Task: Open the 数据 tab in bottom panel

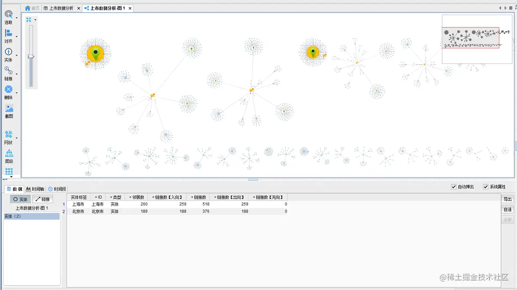Action: point(13,189)
